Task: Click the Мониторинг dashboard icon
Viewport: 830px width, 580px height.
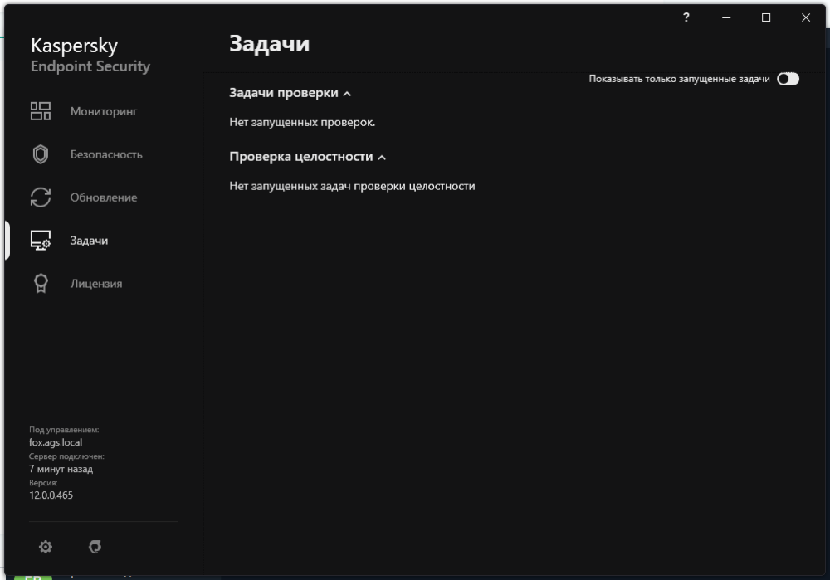Action: pyautogui.click(x=40, y=111)
